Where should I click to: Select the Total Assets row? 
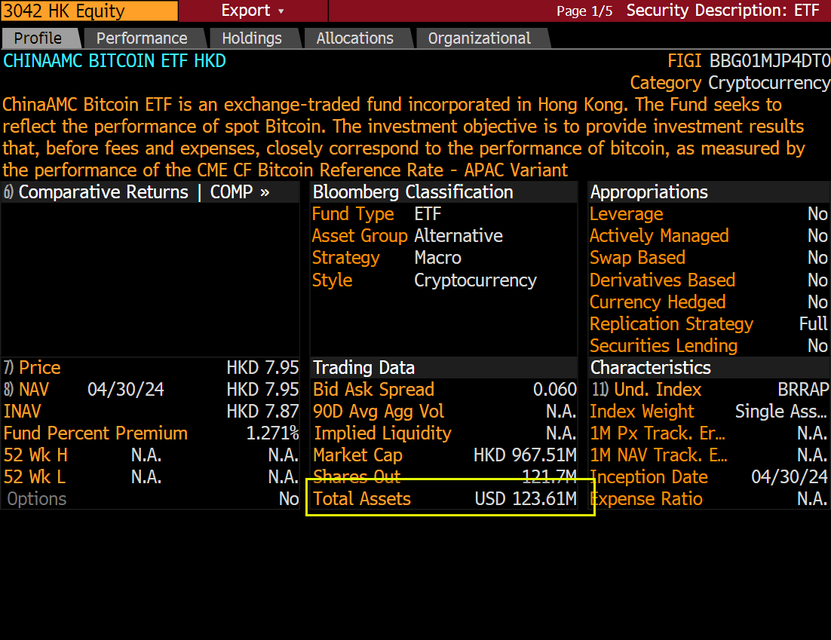(445, 499)
